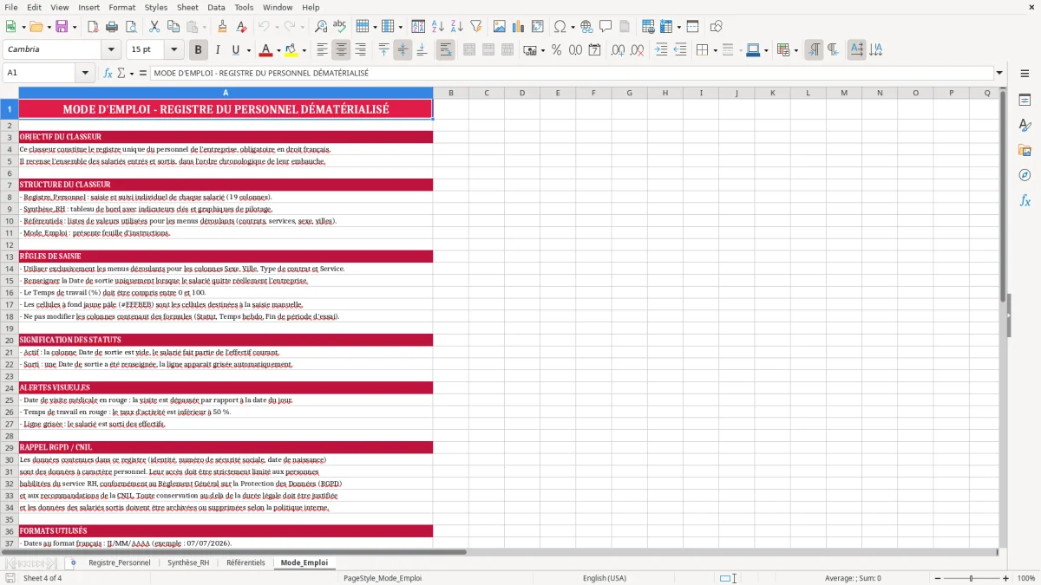Zoom in with plus button
Screen dimensions: 1041x585
1005,578
